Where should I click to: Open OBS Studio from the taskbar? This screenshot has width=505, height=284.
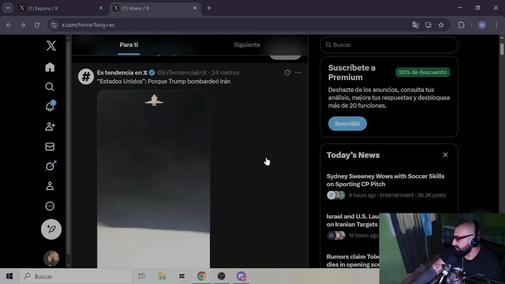(221, 277)
